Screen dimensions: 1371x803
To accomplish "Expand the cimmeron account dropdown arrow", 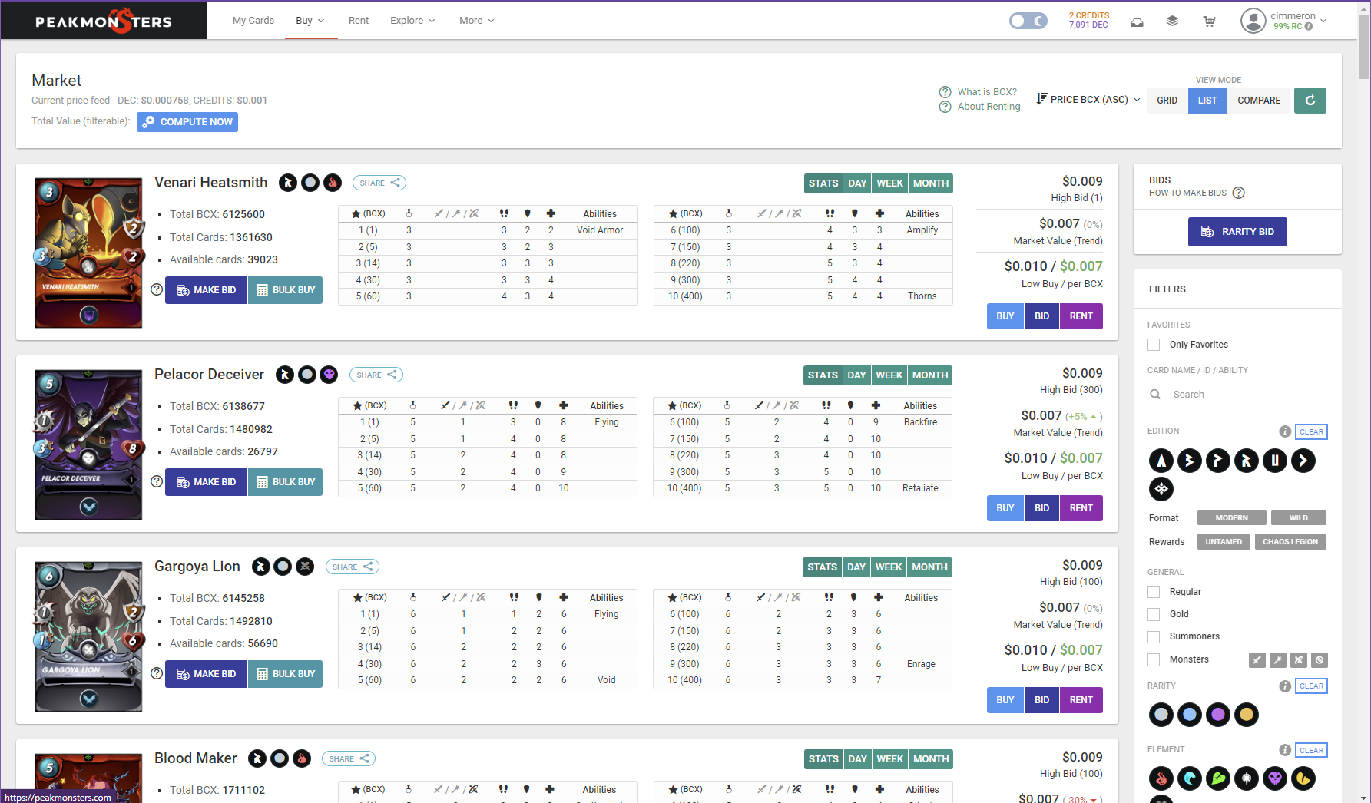I will click(1323, 21).
